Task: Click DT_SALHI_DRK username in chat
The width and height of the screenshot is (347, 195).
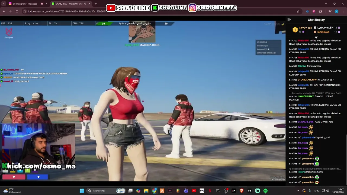Action: pyautogui.click(x=306, y=122)
